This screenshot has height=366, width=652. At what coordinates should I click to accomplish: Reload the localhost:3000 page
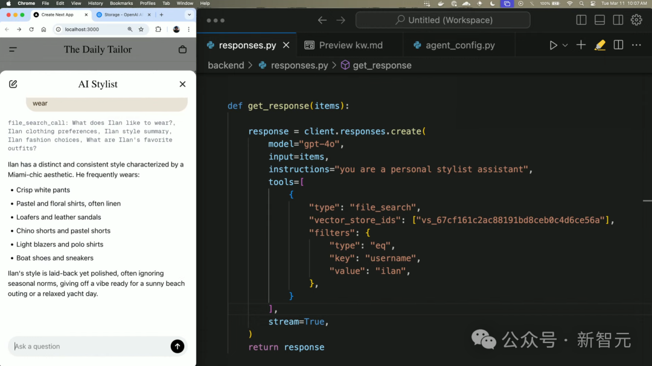pyautogui.click(x=31, y=28)
